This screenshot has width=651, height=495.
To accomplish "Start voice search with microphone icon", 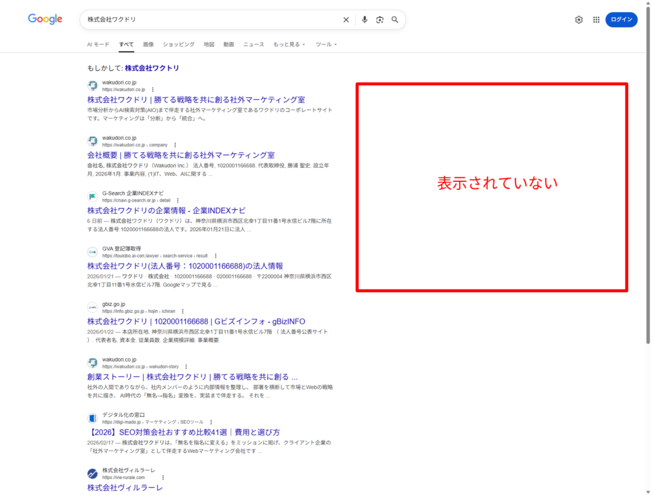I will click(364, 20).
